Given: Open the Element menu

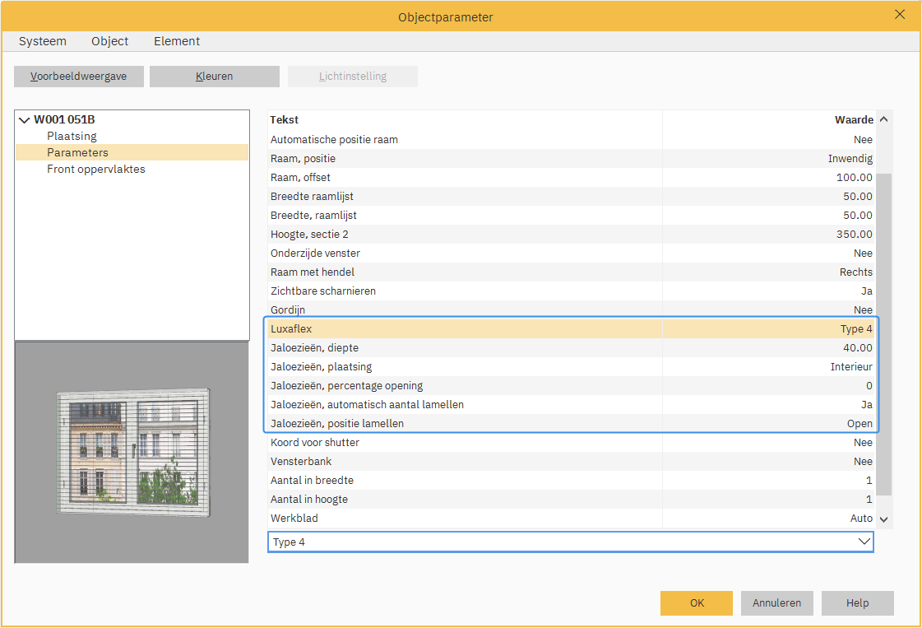Looking at the screenshot, I should (176, 41).
